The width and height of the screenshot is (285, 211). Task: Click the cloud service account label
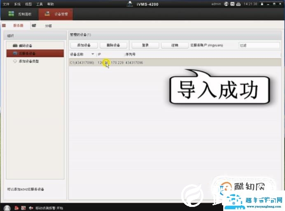click(207, 45)
